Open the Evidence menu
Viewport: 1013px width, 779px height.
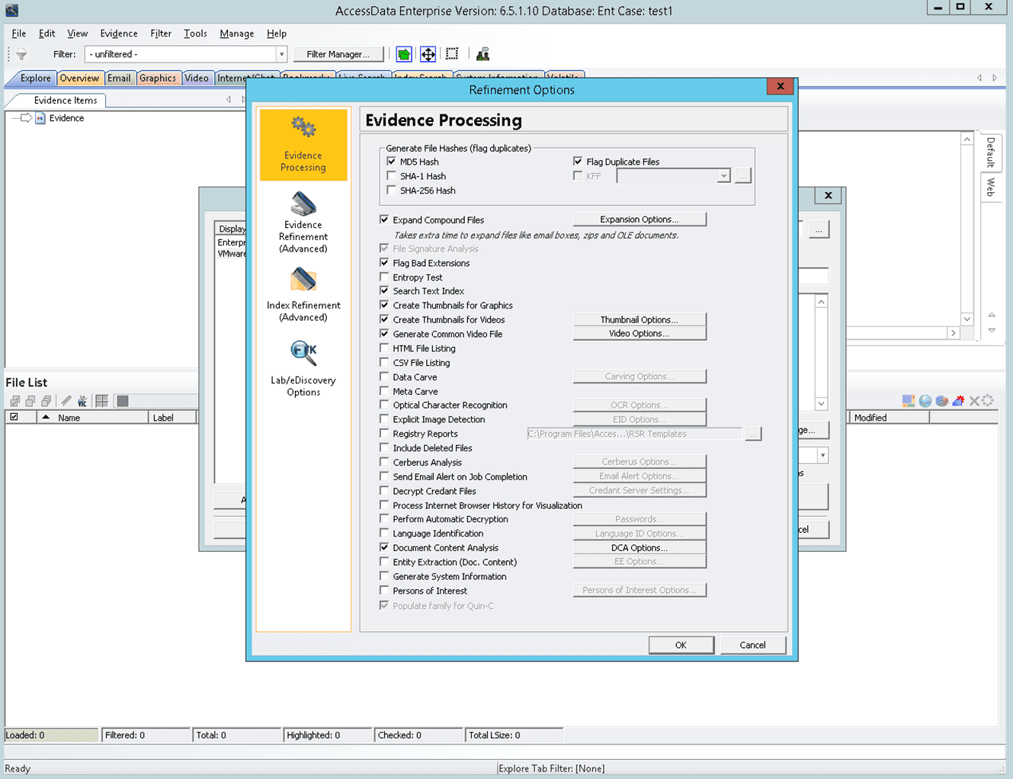[118, 34]
